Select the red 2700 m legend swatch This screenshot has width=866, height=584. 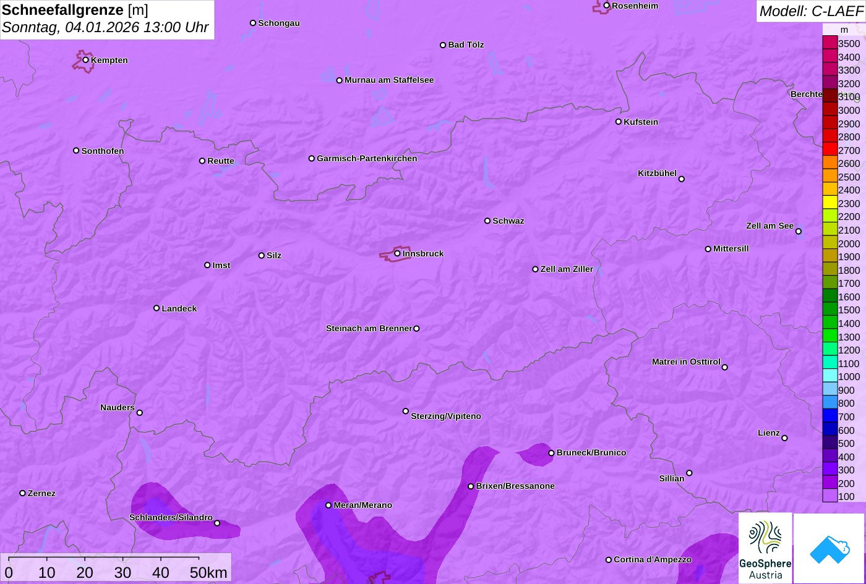coord(830,150)
